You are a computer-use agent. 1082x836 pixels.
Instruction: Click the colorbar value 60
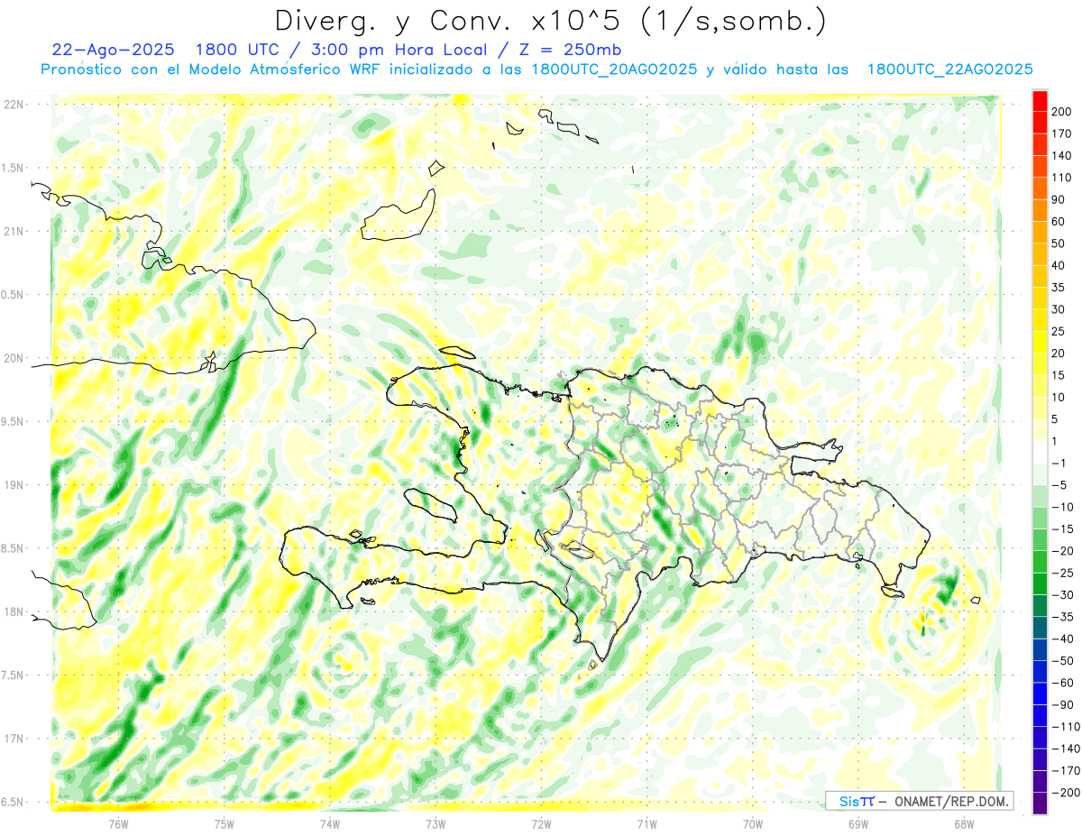1059,221
